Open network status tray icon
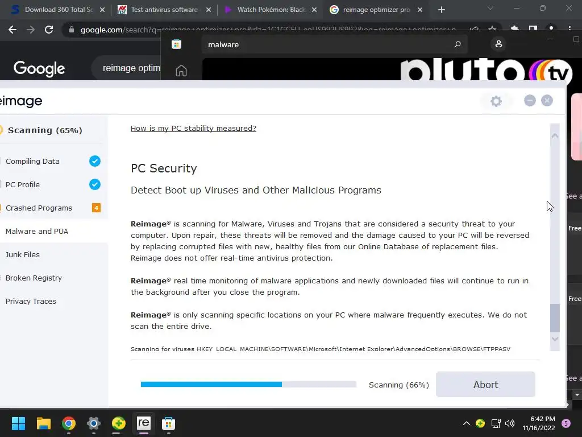582x437 pixels. [496, 423]
